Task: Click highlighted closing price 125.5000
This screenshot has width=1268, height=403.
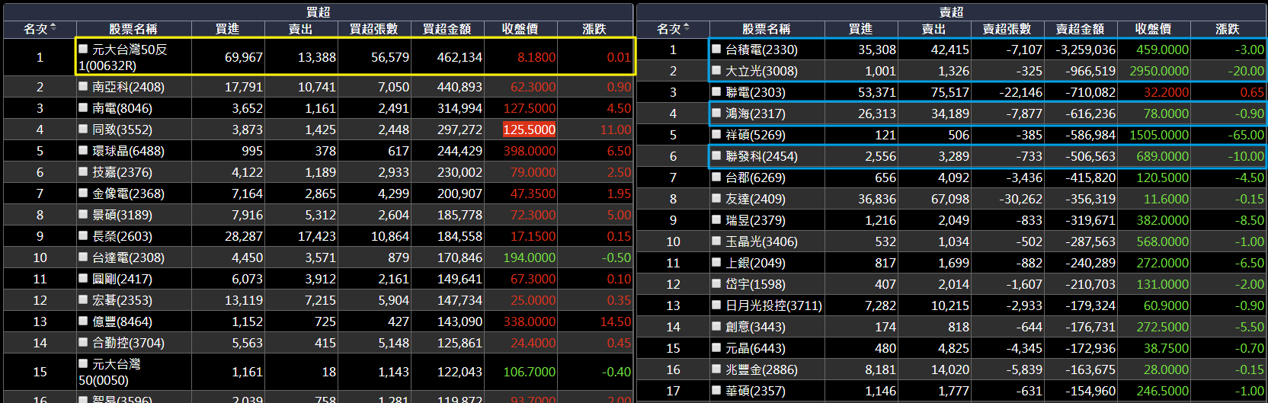Action: [x=529, y=130]
